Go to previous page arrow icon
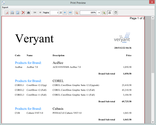Image resolution: width=156 pixels, height=125 pixels. [40, 12]
